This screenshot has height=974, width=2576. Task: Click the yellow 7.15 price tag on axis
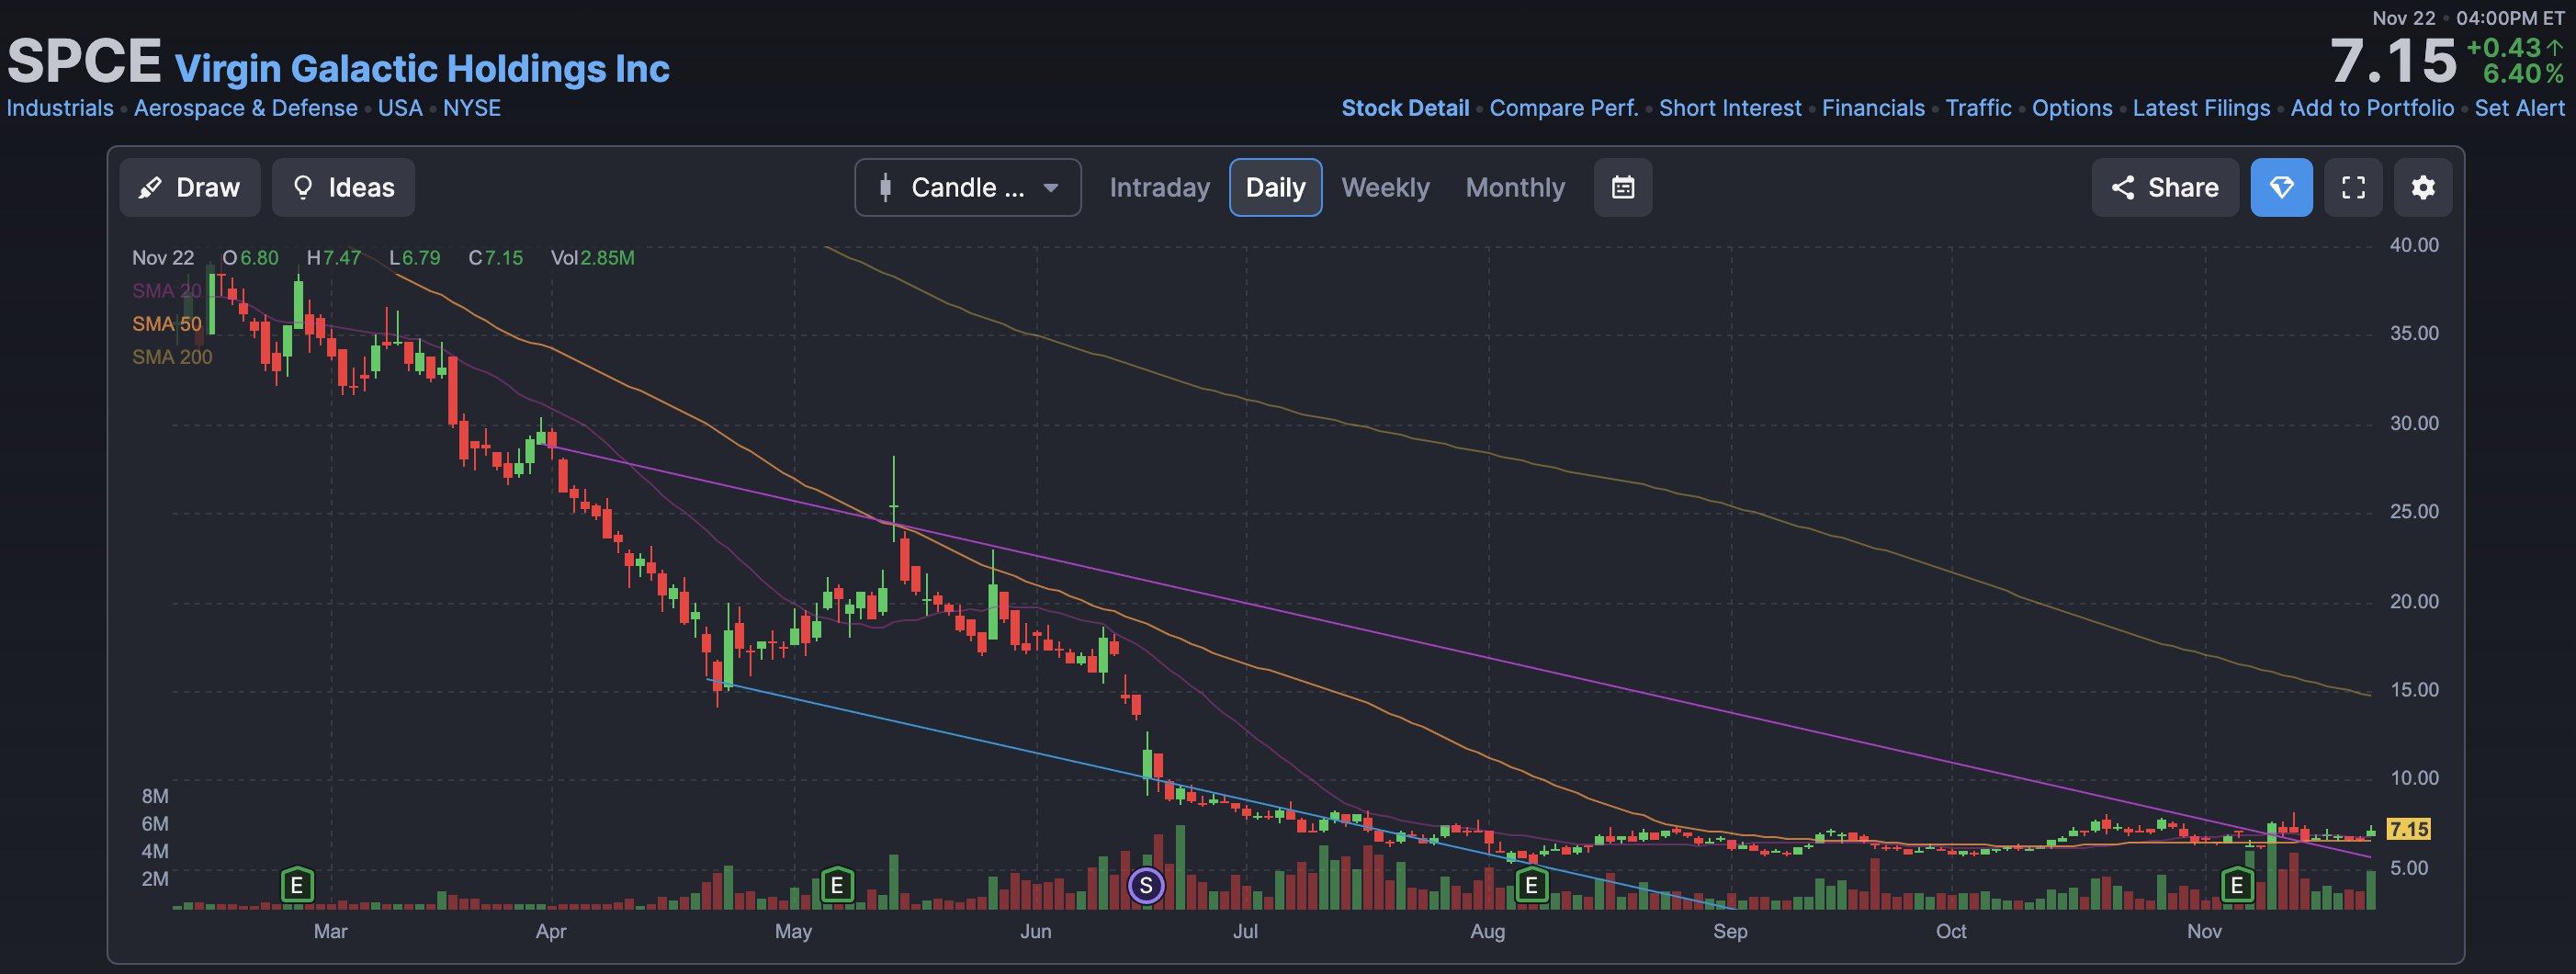pos(2408,829)
